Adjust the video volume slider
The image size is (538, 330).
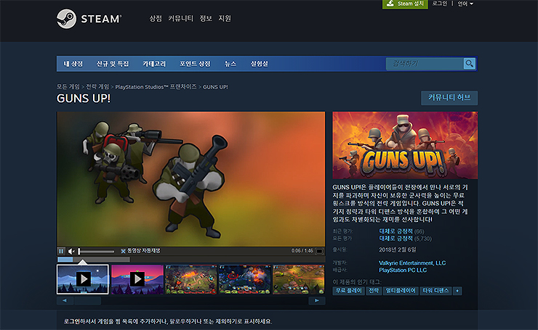[x=96, y=251]
